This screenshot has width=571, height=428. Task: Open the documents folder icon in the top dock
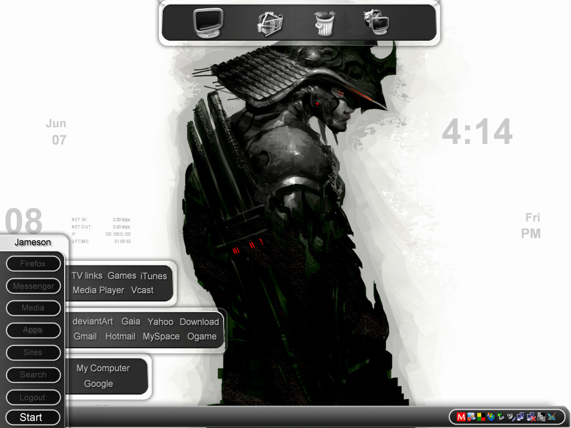tap(270, 23)
